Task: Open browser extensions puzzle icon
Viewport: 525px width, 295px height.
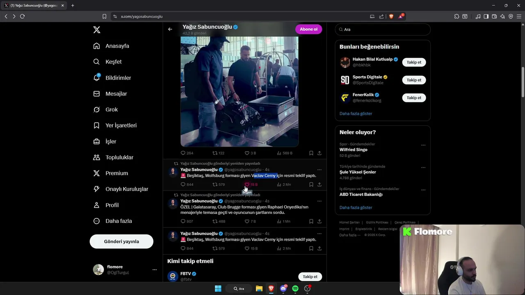Action: (x=457, y=16)
